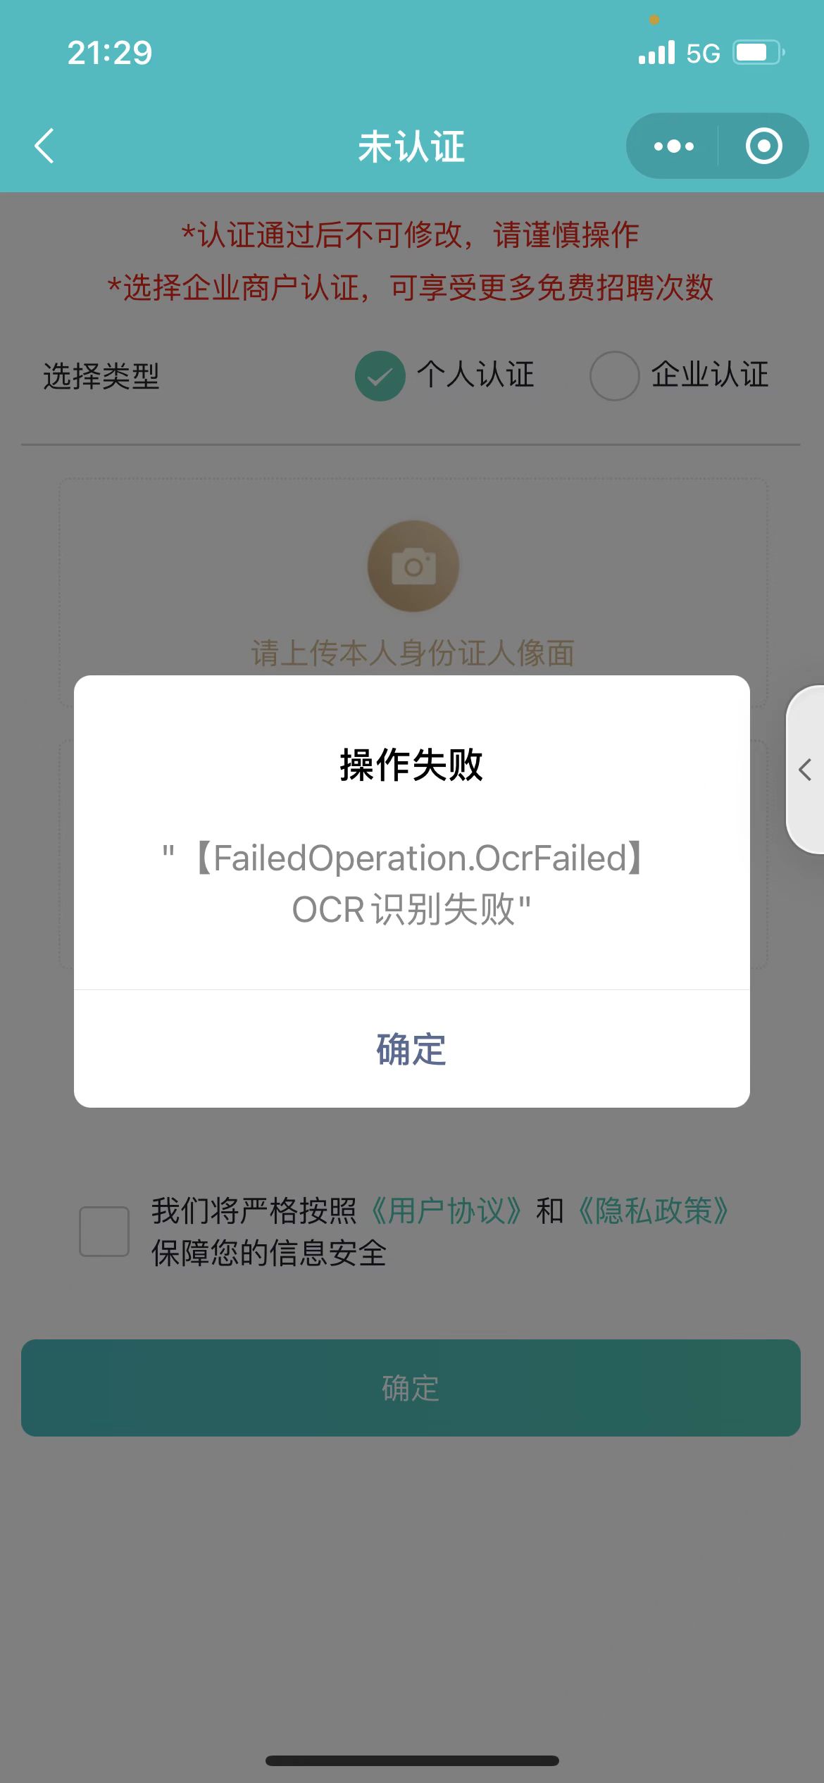The height and width of the screenshot is (1783, 824).
Task: Tap the cellular signal bars icon
Action: click(656, 53)
